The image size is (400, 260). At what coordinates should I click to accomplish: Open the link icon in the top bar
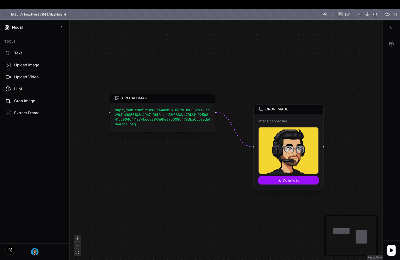(x=325, y=14)
